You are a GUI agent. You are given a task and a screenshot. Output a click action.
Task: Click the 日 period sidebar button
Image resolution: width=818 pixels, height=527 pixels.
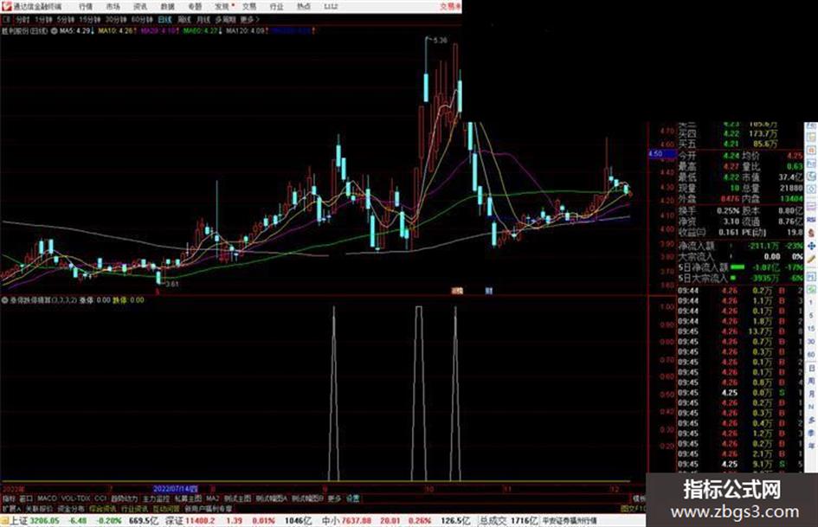coord(811,369)
